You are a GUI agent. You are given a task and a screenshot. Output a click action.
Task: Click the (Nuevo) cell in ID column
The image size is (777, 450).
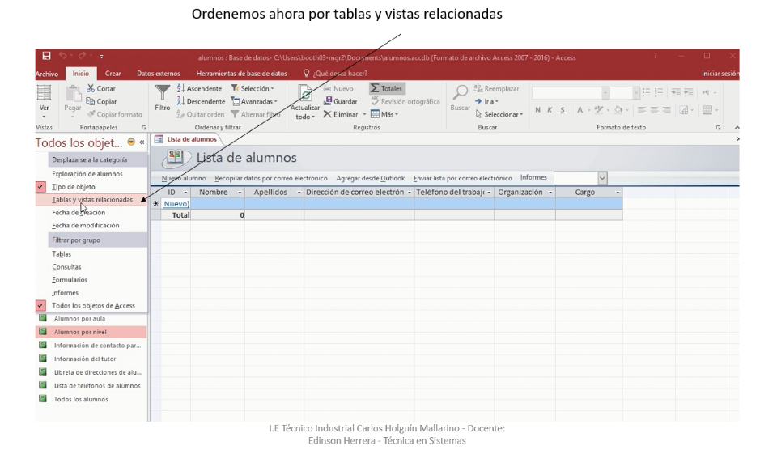point(176,204)
